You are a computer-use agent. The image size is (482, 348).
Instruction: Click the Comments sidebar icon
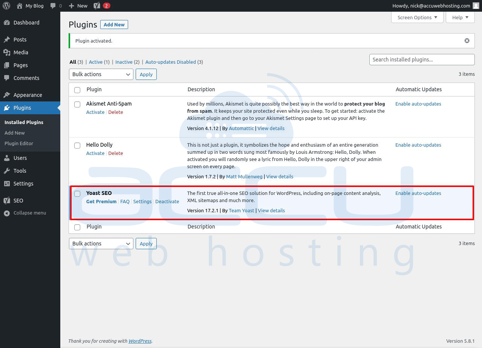click(x=7, y=78)
